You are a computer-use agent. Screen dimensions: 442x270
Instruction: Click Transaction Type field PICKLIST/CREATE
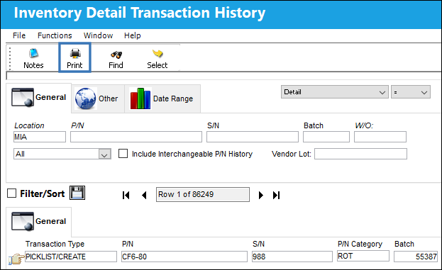pyautogui.click(x=71, y=257)
